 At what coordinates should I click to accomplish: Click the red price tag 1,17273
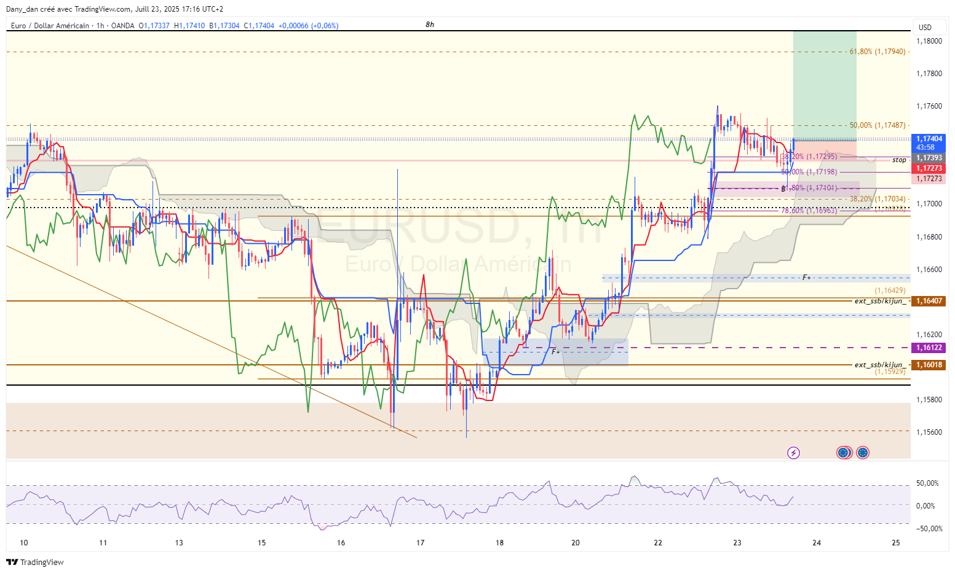click(x=929, y=168)
